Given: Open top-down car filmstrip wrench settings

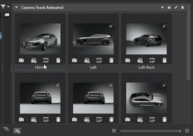Looking at the screenshot, I should click(152, 120).
